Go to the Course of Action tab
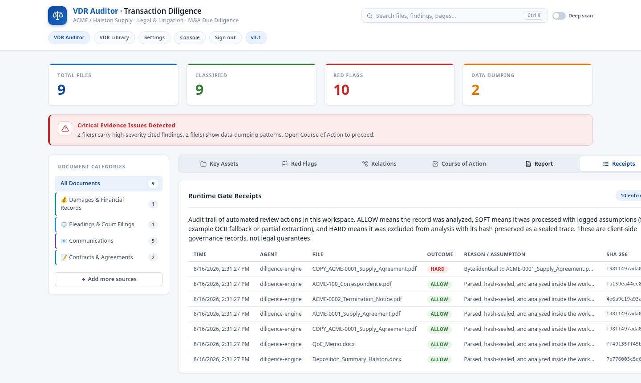The width and height of the screenshot is (641, 383). [x=459, y=164]
